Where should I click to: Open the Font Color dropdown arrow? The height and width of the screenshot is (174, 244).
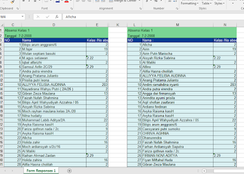point(70,1)
